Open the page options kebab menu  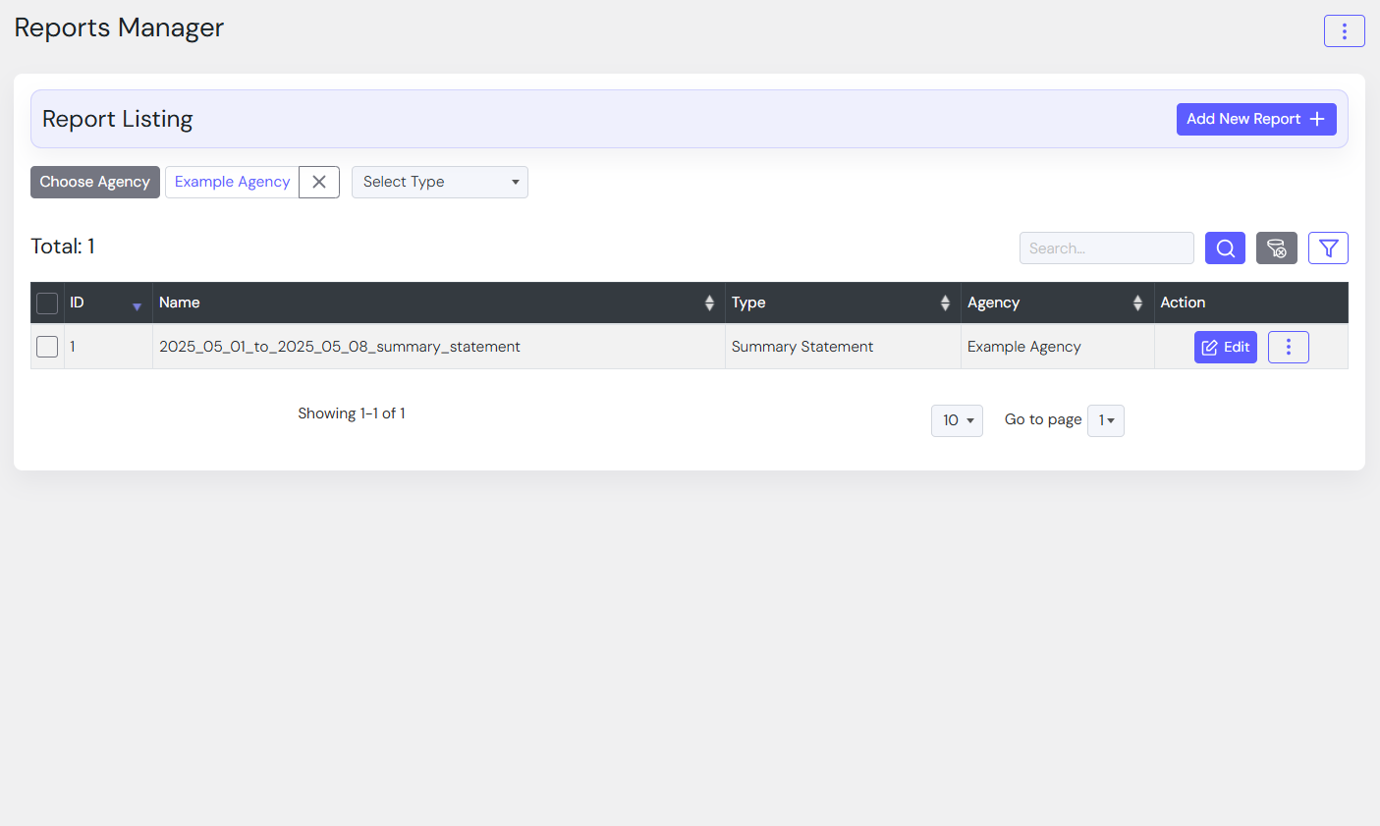(x=1344, y=31)
